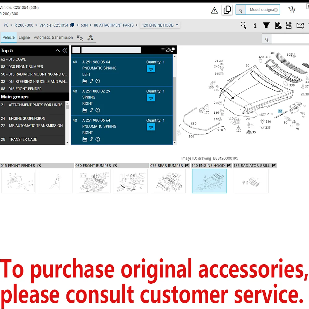Open the shopping cart icon
Viewport: 309px width, 309px height.
coord(292,9)
